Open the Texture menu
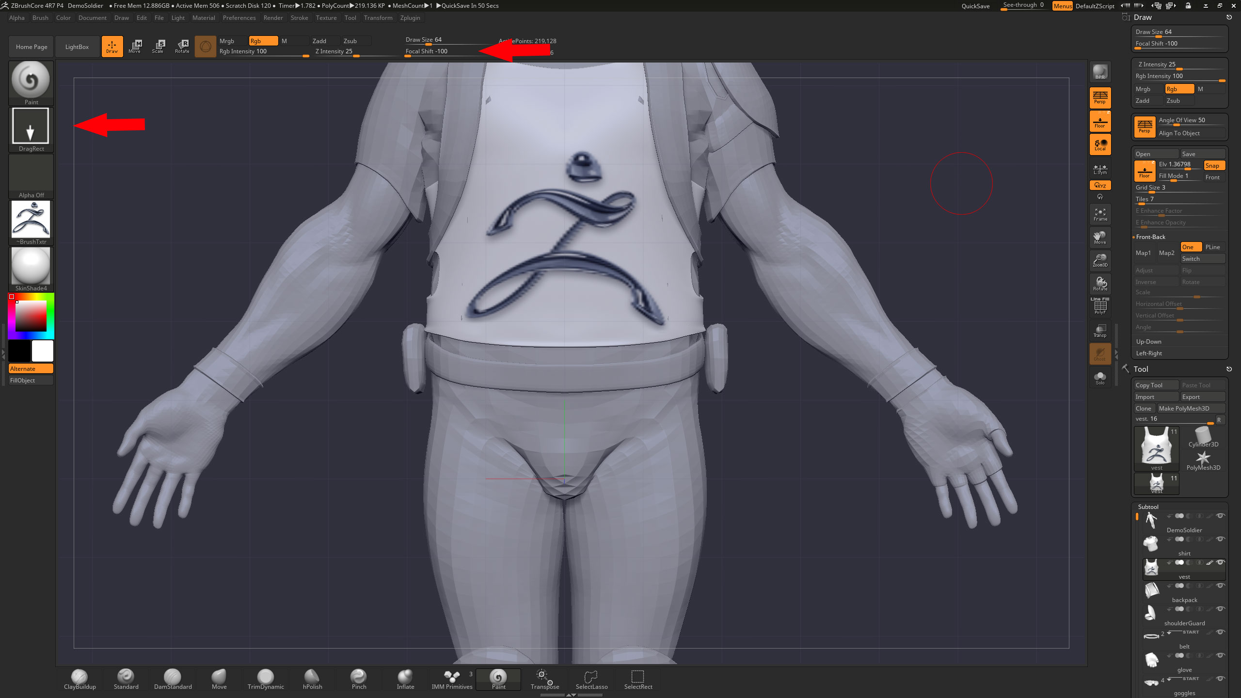1241x698 pixels. pyautogui.click(x=326, y=18)
